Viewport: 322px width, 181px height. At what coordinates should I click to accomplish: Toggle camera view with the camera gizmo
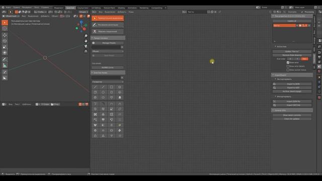pyautogui.click(x=86, y=46)
